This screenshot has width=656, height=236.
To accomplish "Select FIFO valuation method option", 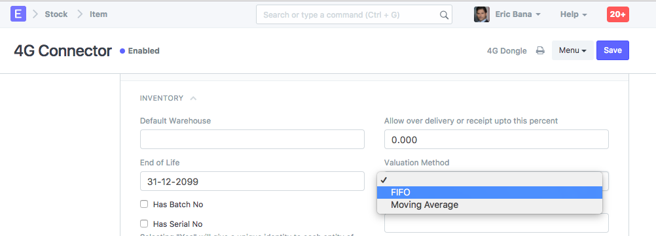I will (490, 193).
